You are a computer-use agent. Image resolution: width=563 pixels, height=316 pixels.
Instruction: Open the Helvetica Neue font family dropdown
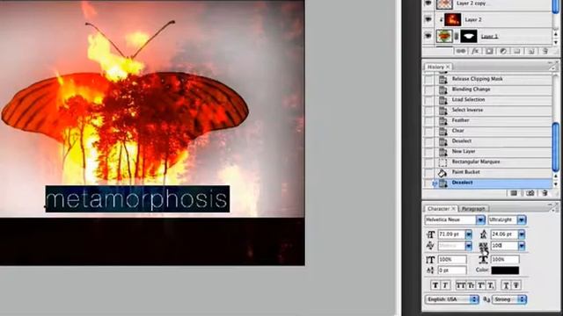tap(480, 220)
